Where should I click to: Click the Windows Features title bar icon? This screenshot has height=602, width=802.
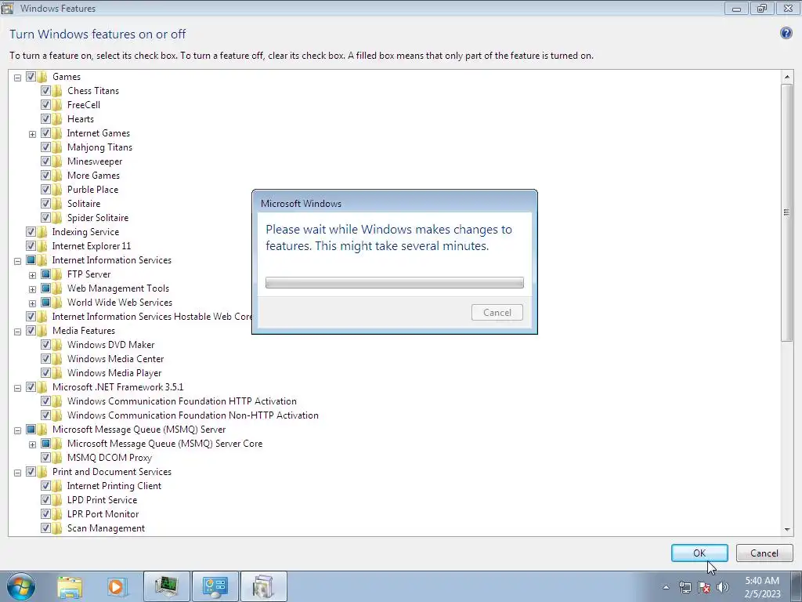pyautogui.click(x=7, y=8)
